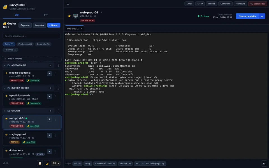Filter servers by Desarrollo (1)
The image size is (269, 168).
(x=43, y=44)
